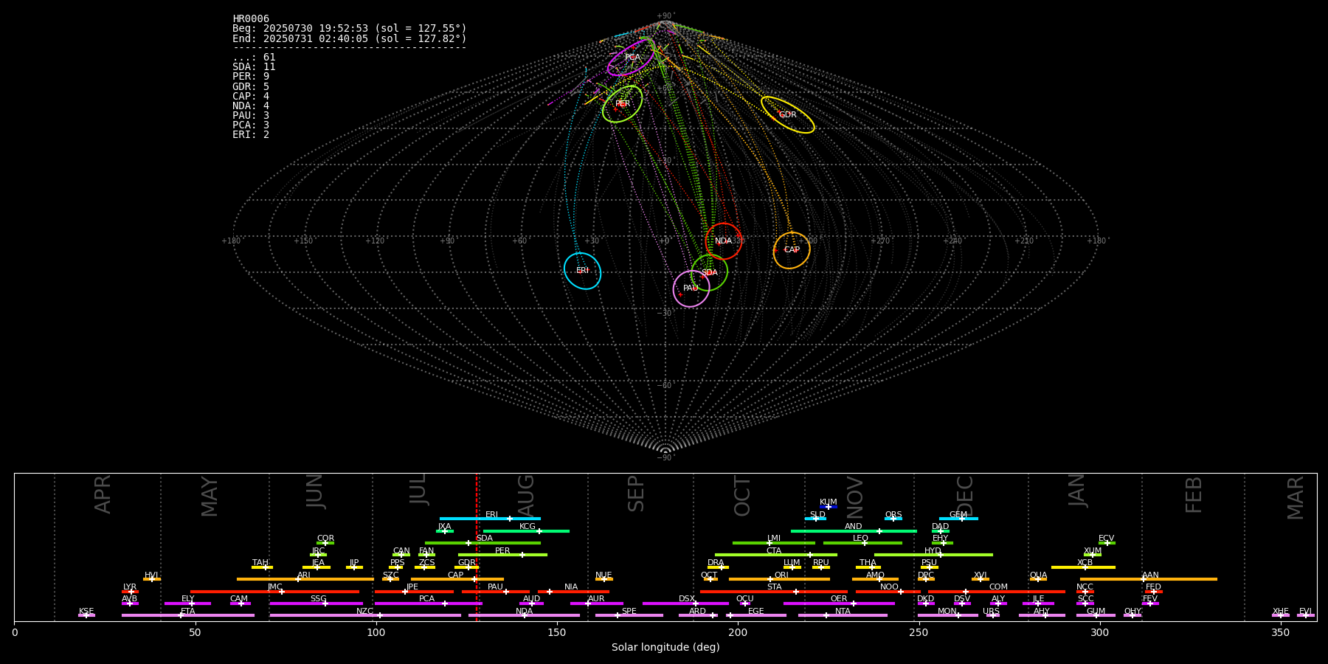This screenshot has width=1328, height=664.
Task: Click the 'PAU: 3' count in legend
Action: (x=251, y=115)
